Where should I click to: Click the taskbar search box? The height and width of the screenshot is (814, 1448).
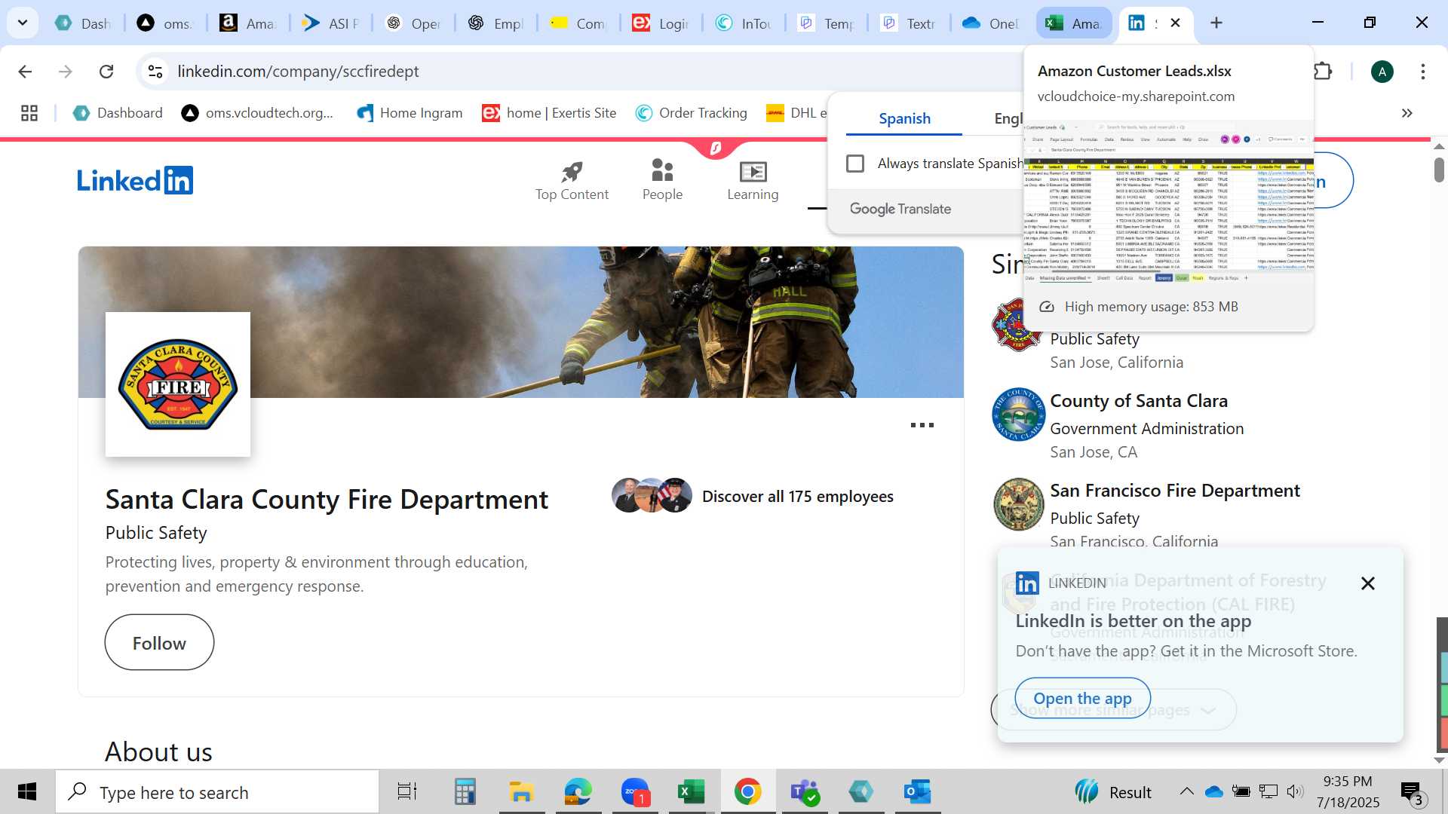click(217, 792)
